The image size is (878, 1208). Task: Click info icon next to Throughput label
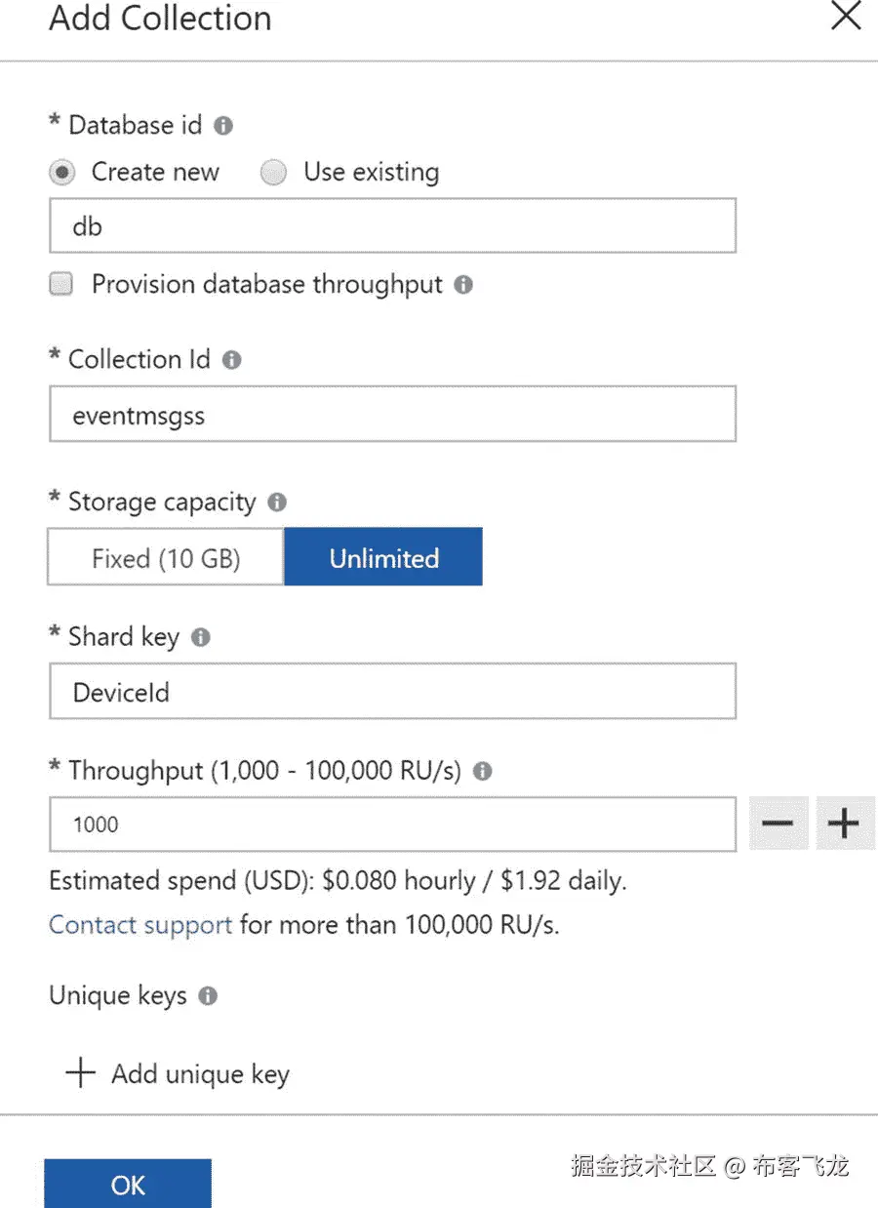482,771
